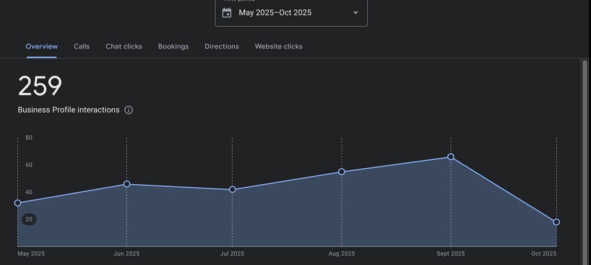Select the Aug 2025 data point
This screenshot has width=591, height=265.
(342, 172)
